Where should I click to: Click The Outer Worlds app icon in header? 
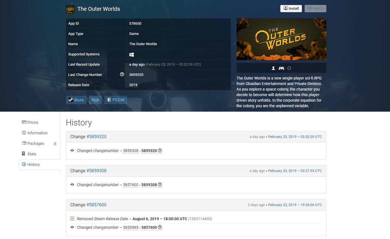tap(70, 9)
